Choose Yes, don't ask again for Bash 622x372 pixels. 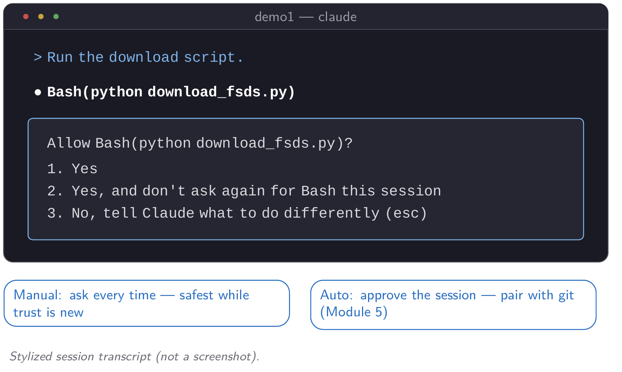coord(244,191)
